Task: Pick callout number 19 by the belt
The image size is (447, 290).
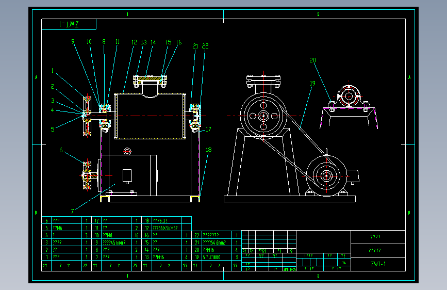Action: 312,84
